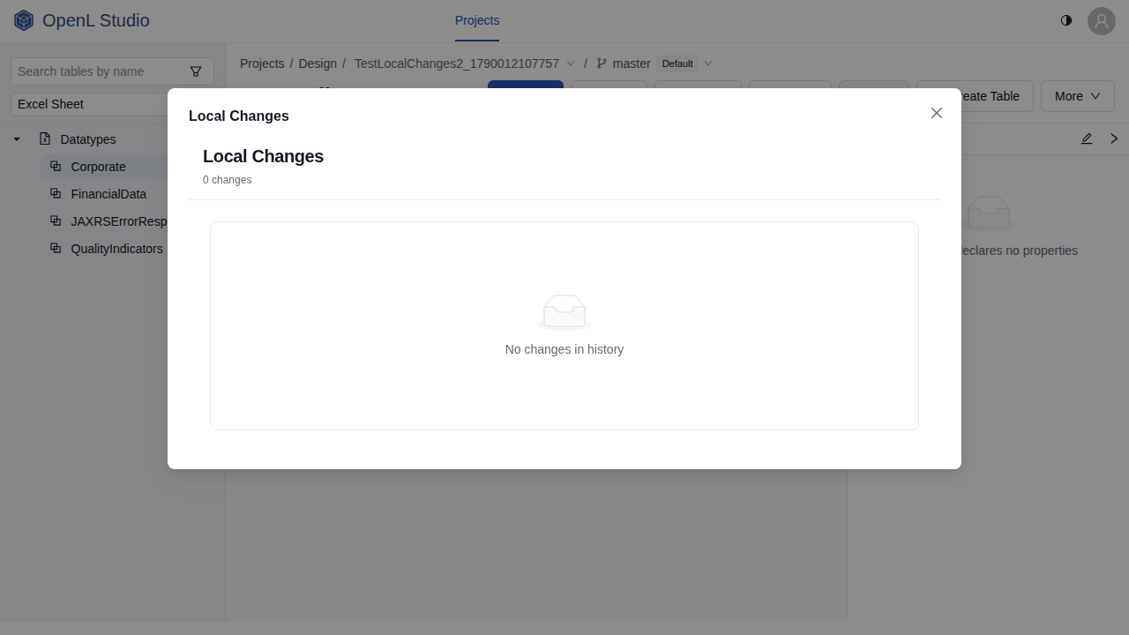
Task: Go to Projects in the breadcrumb
Action: tap(262, 63)
